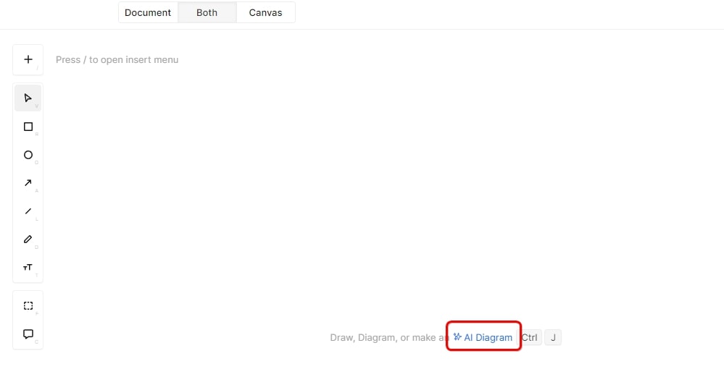The width and height of the screenshot is (724, 390).
Task: Click the 'Draw, Diagram, or make an' hint text
Action: point(388,337)
